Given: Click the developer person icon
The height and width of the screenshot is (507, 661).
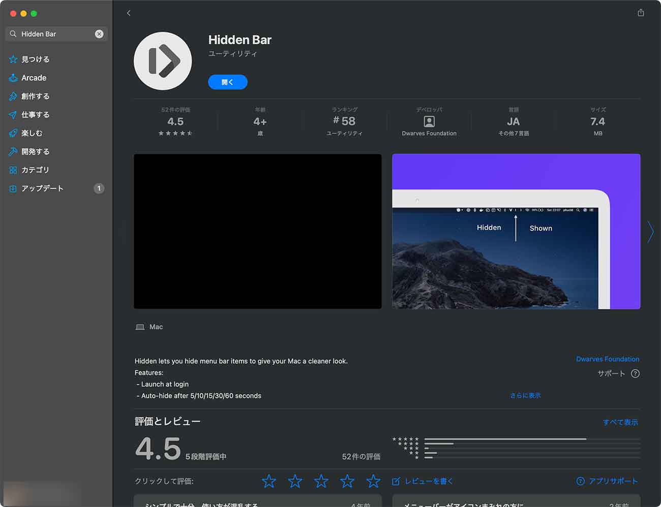Looking at the screenshot, I should coord(429,122).
